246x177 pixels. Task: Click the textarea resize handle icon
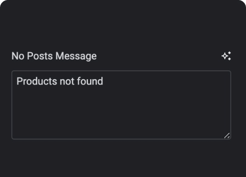(x=227, y=136)
